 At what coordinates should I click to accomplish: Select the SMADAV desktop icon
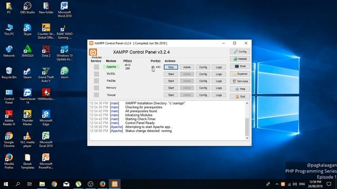pyautogui.click(x=27, y=51)
